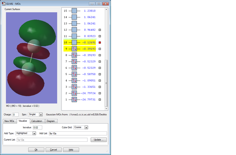Click energy value 0.83923
The height and width of the screenshot is (155, 236).
point(90,36)
